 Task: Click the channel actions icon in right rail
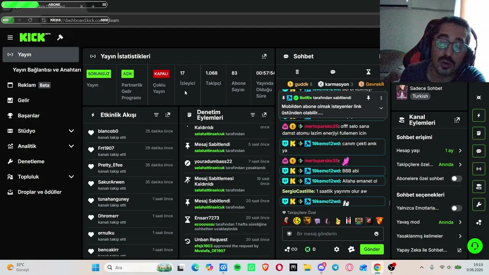pos(479,186)
